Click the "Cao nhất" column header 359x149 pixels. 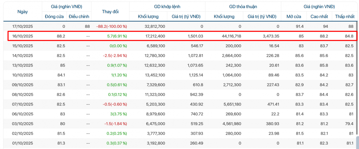pyautogui.click(x=319, y=17)
